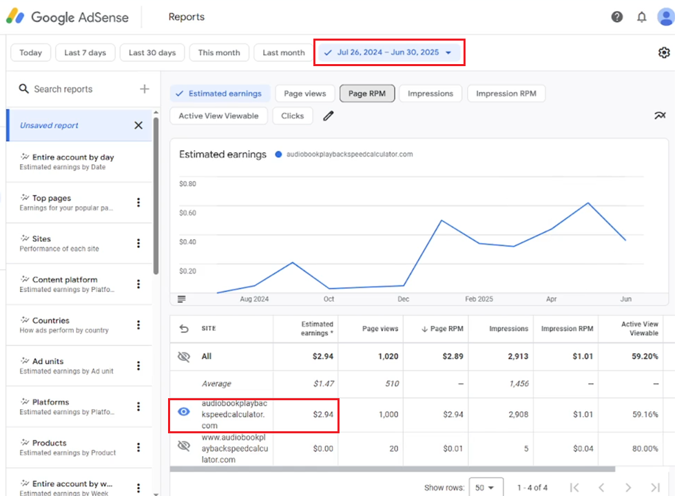This screenshot has width=677, height=496.
Task: Open the Reports section title
Action: click(x=187, y=17)
